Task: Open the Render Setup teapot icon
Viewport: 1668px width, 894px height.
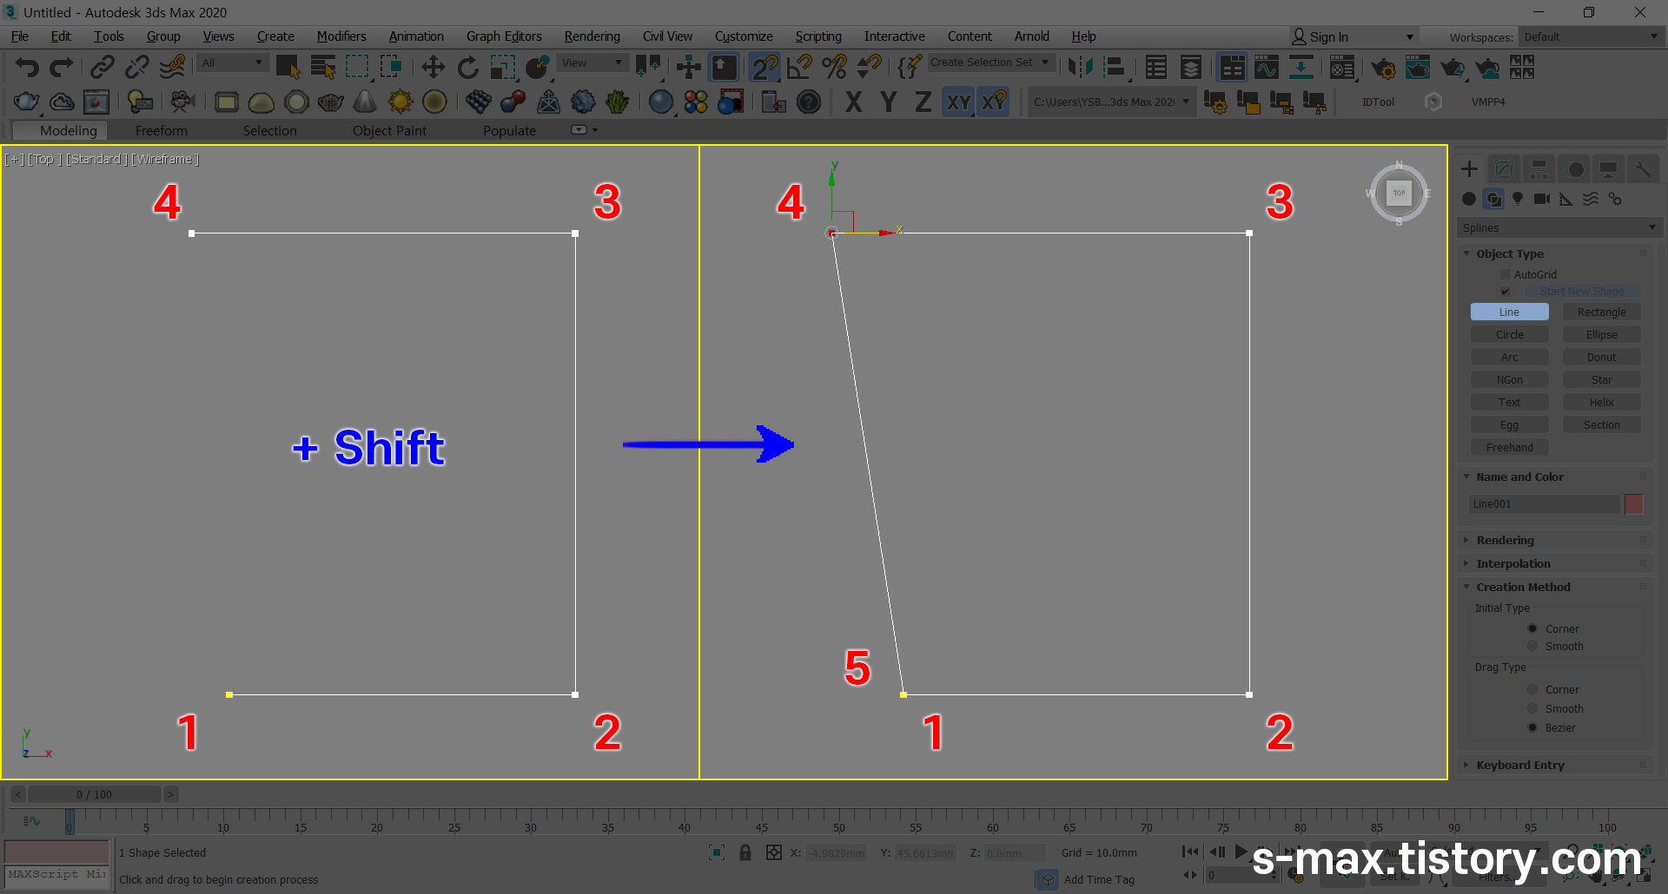Action: (x=1383, y=68)
